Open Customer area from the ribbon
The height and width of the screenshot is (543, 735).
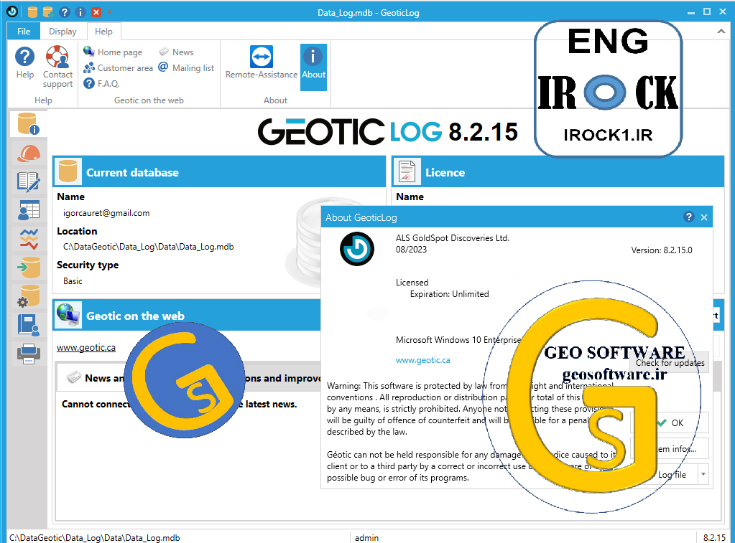point(118,68)
